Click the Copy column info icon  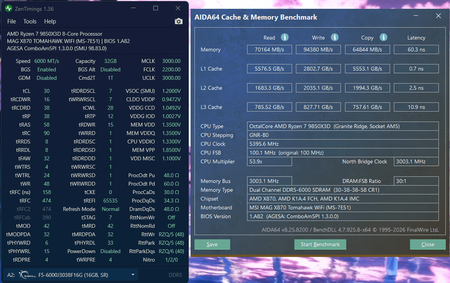click(x=383, y=37)
